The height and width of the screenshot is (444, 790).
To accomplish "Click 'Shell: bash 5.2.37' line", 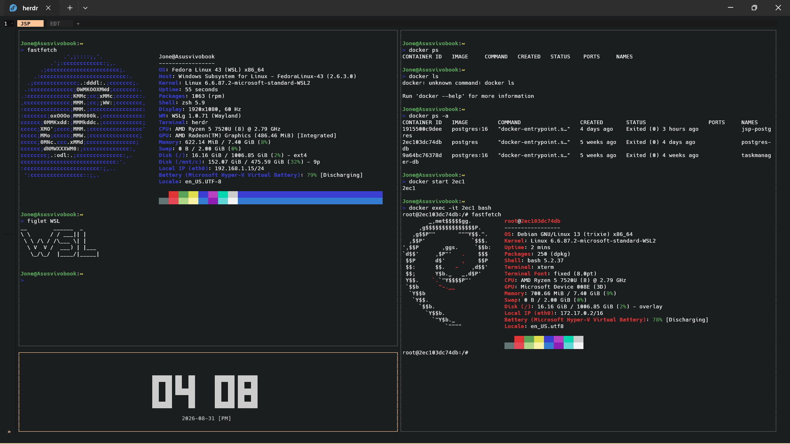I will tap(534, 261).
